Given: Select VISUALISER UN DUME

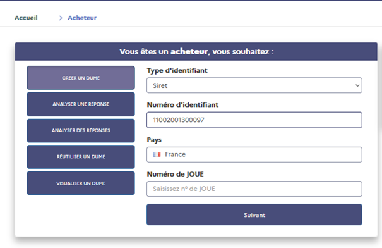Looking at the screenshot, I should [81, 183].
